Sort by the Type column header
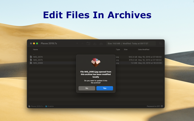194x121 pixels. coord(118,50)
